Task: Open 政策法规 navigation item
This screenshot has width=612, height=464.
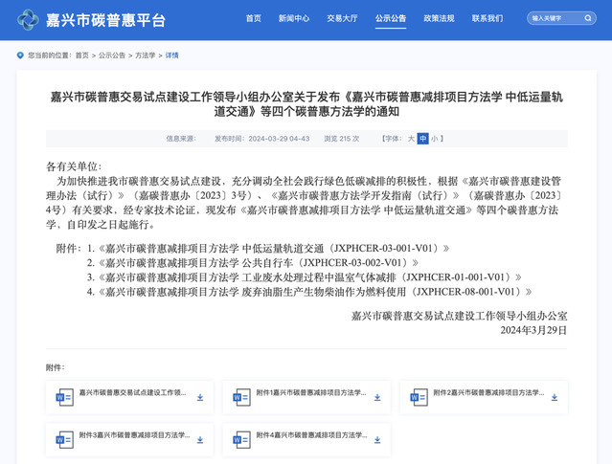Action: (x=439, y=18)
